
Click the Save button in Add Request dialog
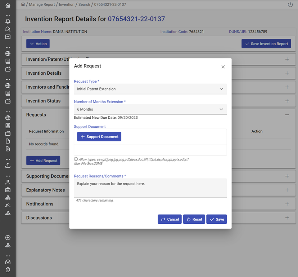[216, 219]
